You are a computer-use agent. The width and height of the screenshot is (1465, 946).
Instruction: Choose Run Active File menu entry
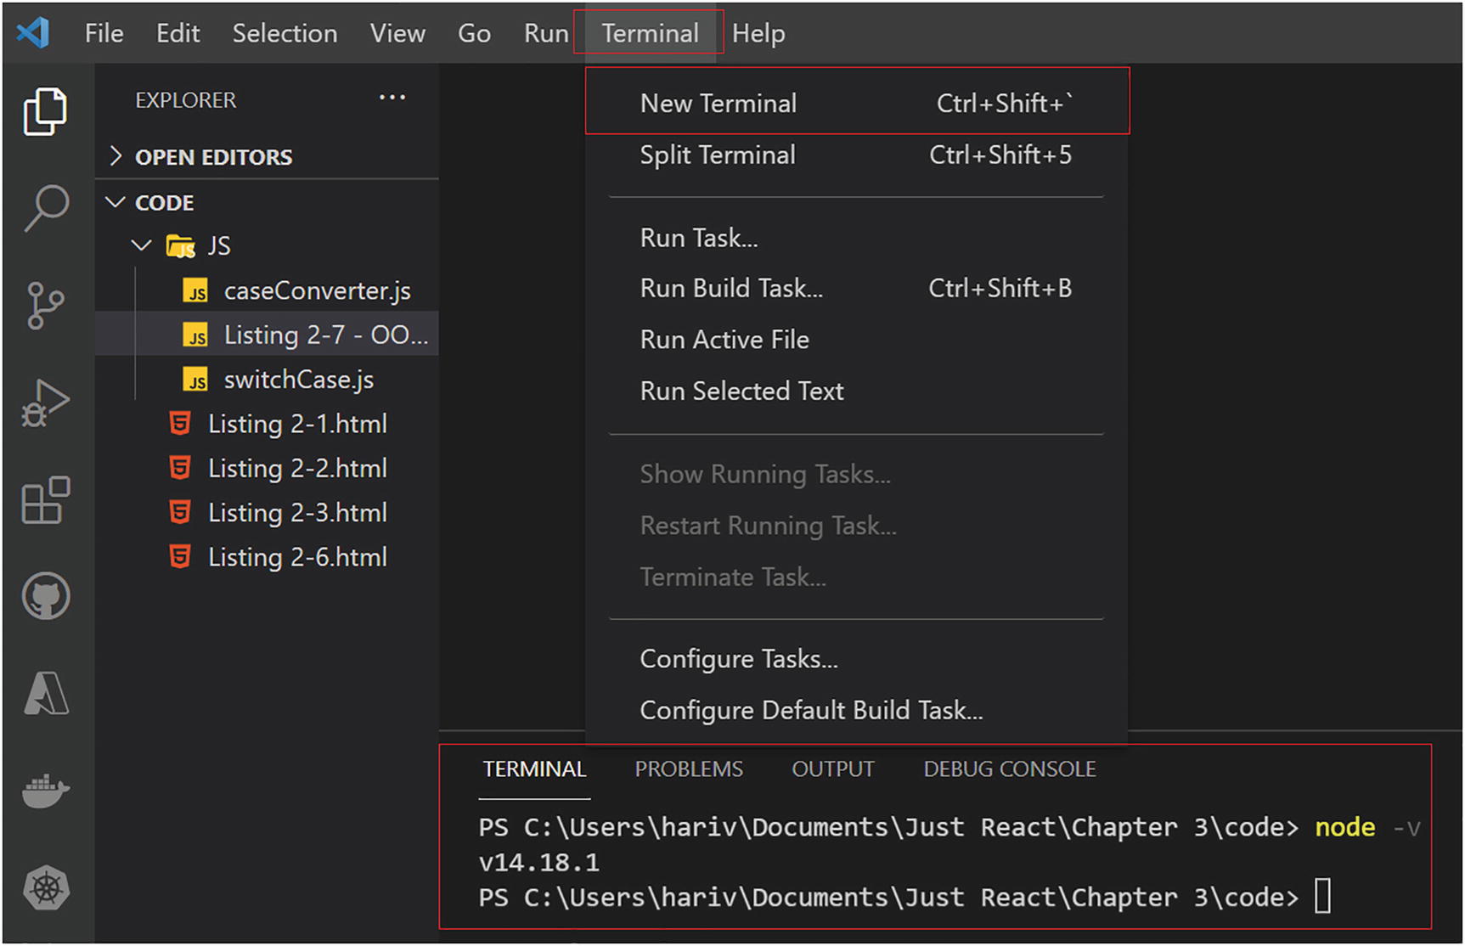pyautogui.click(x=724, y=340)
